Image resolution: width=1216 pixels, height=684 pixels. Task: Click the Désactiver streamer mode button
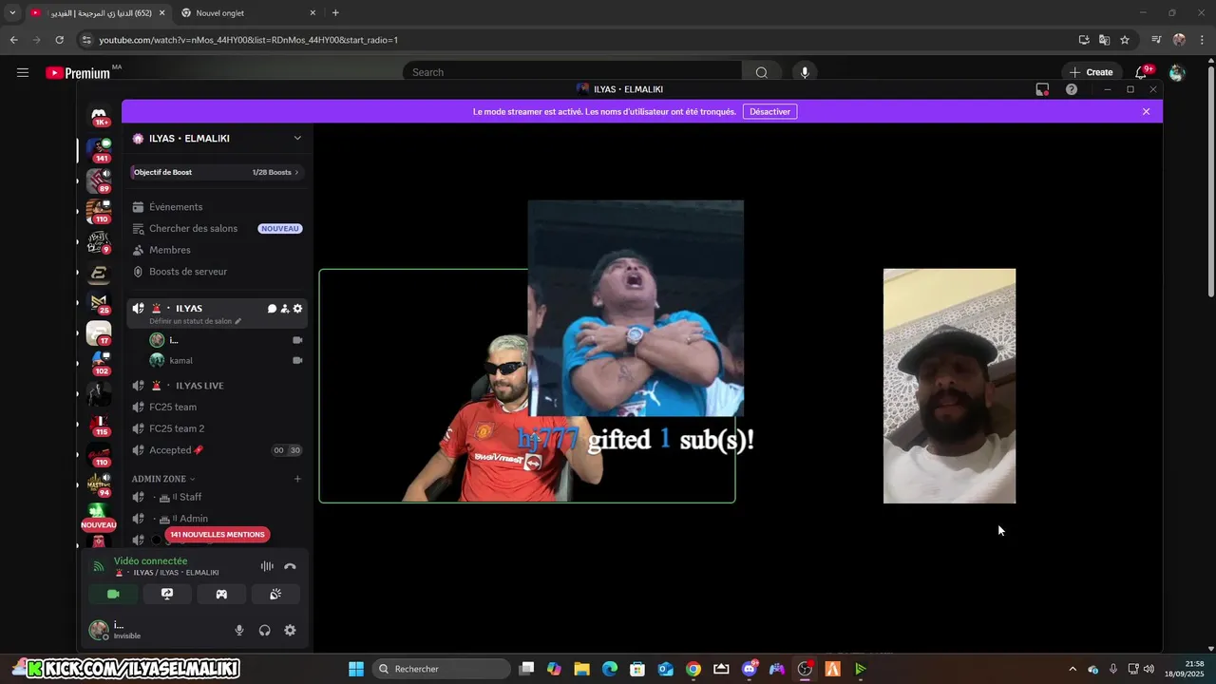click(x=769, y=111)
